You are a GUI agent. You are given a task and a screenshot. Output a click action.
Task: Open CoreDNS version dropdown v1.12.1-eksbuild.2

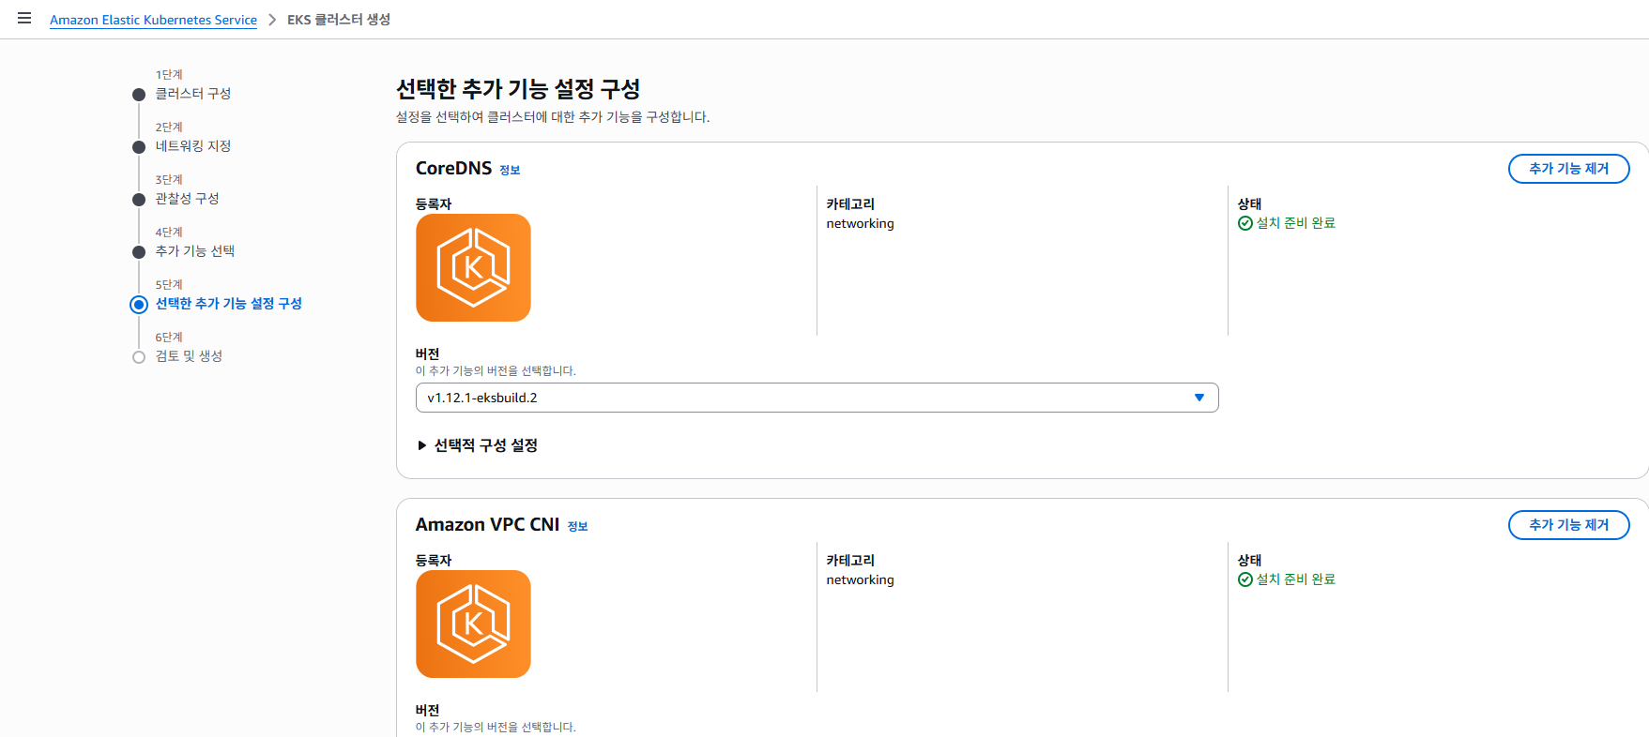pyautogui.click(x=817, y=398)
